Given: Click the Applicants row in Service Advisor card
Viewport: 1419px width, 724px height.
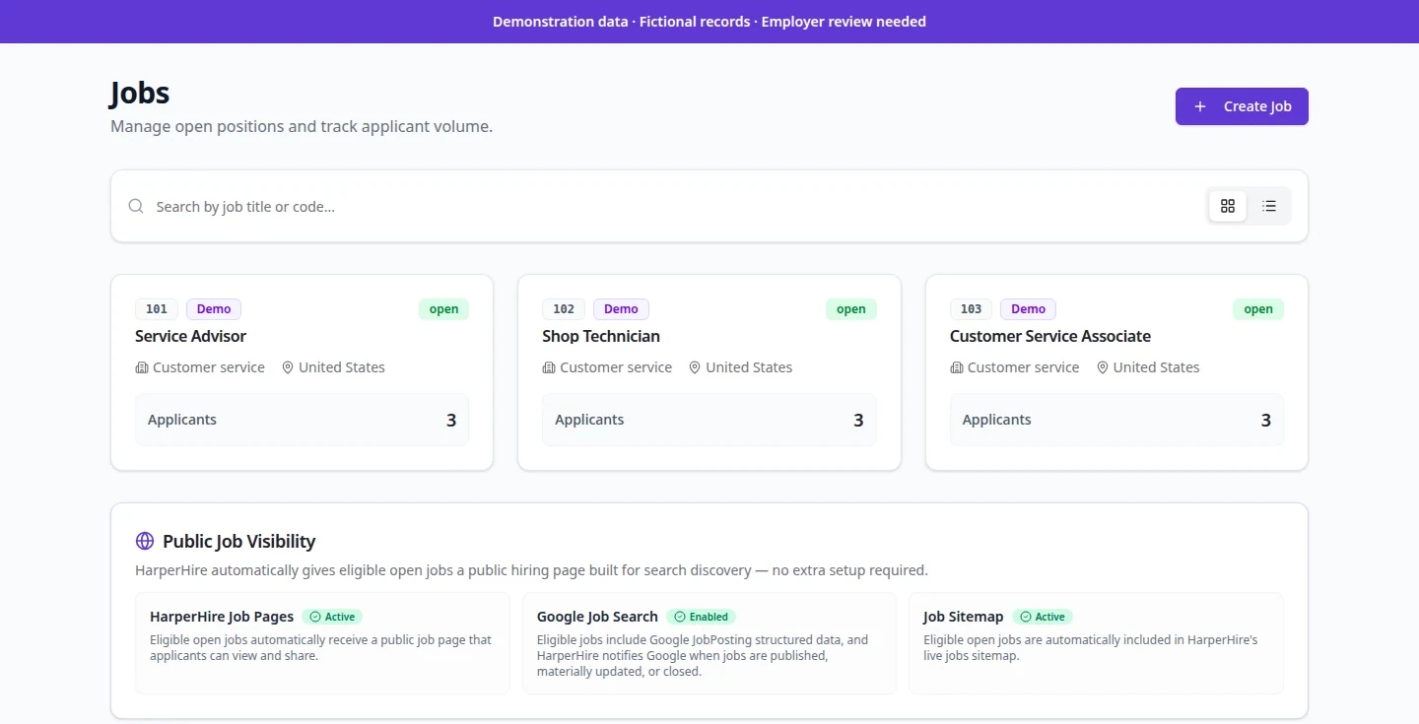Looking at the screenshot, I should click(x=302, y=420).
